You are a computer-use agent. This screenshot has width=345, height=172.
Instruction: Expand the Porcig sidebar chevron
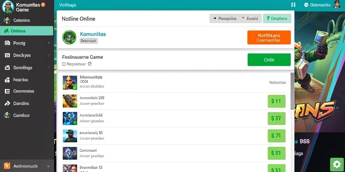[x=49, y=43]
